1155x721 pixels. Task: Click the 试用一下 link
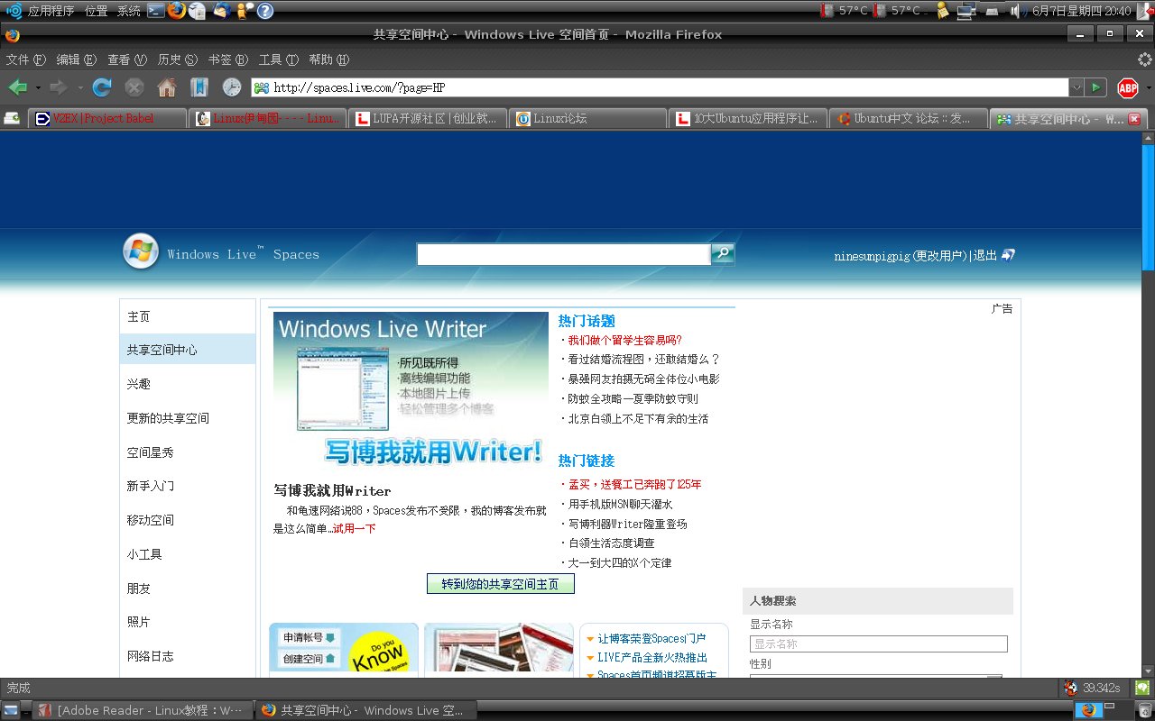click(x=355, y=528)
